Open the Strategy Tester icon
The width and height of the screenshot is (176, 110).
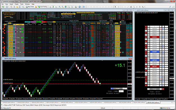click(23, 7)
